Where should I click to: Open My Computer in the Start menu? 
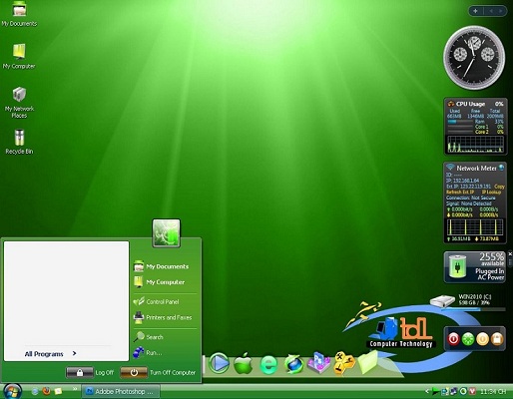159,282
